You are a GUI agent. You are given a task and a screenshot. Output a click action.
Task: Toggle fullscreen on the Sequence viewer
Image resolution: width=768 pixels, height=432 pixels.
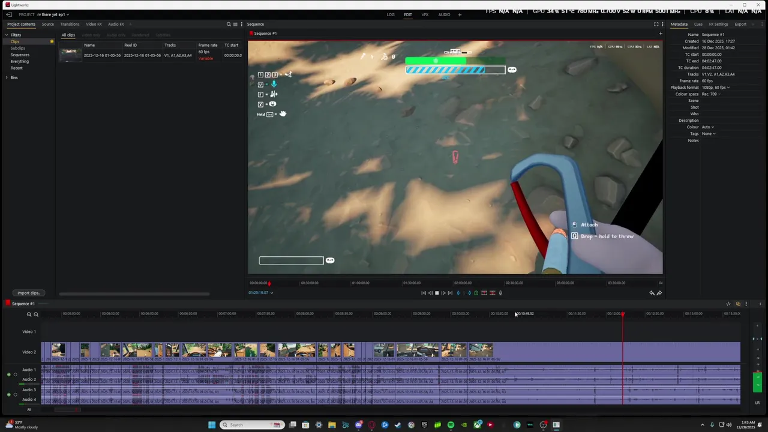click(x=656, y=24)
